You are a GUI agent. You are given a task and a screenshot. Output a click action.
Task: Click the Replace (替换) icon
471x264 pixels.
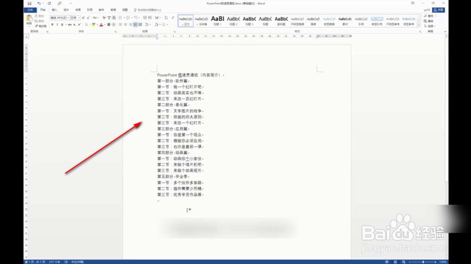pyautogui.click(x=425, y=21)
